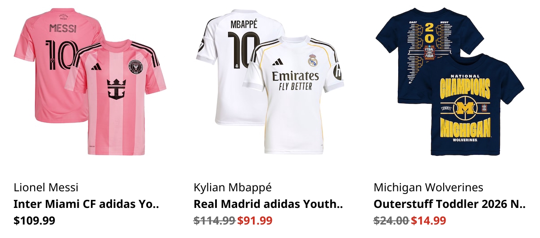Click the Lionel Messi player name

pos(46,187)
